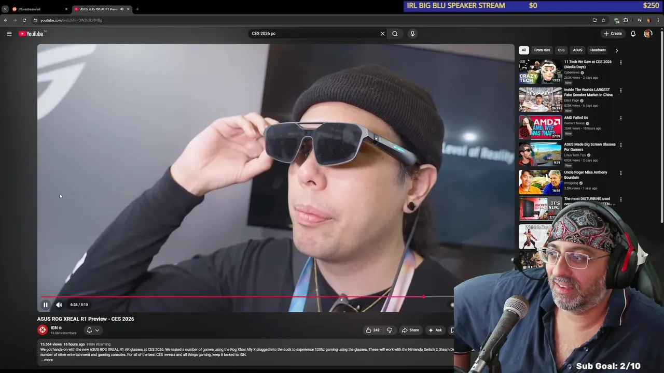Open thumbnail for 11 Tech We Saw at CES 2026
Screen dimensions: 664x373
click(540, 71)
